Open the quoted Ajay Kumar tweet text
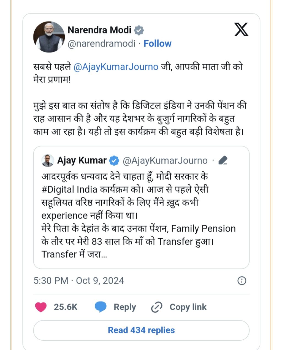This screenshot has width=282, height=350. [139, 215]
